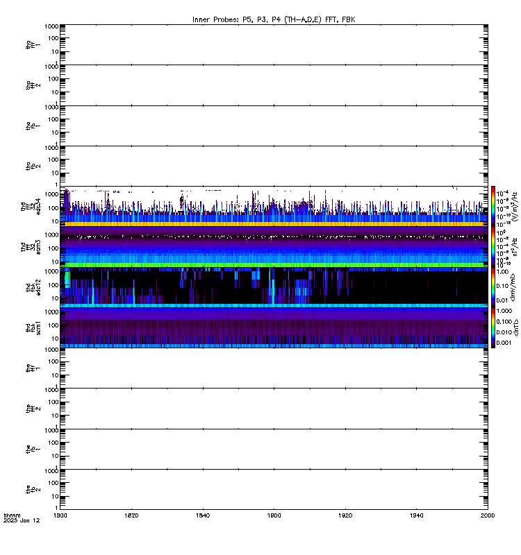Click the empty 'tha ff 1' plot panel
Viewport: 521px width, 555px height.
(x=274, y=44)
